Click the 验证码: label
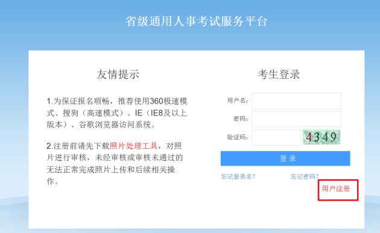This screenshot has height=233, width=380. [x=238, y=137]
